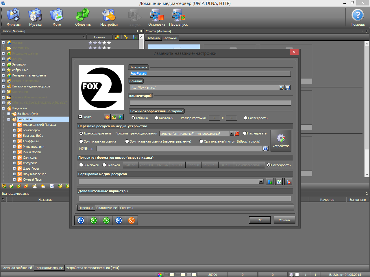
Task: Click the Устройства gear icon button
Action: point(281,140)
